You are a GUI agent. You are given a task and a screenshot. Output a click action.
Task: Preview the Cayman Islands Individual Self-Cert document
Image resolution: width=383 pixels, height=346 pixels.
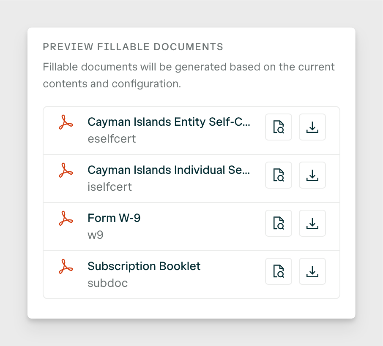(x=279, y=175)
